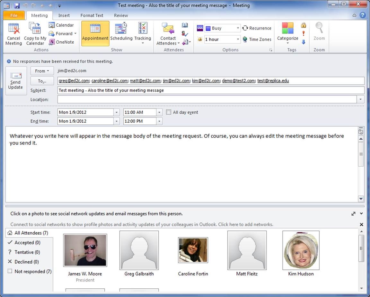Open Time Zones setting
This screenshot has height=297, width=370.
(245, 39)
